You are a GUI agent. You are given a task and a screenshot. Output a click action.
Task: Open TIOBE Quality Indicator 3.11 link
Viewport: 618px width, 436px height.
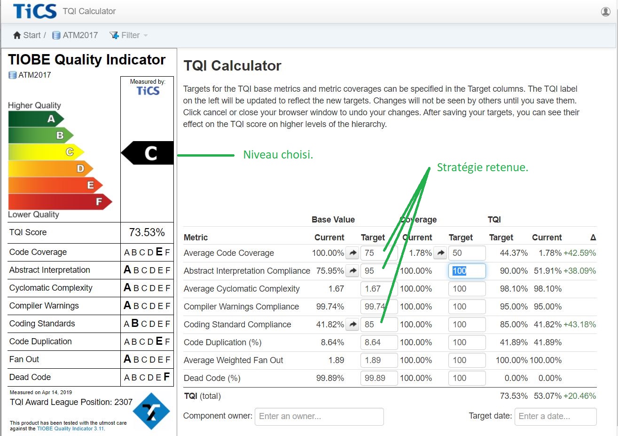point(70,428)
